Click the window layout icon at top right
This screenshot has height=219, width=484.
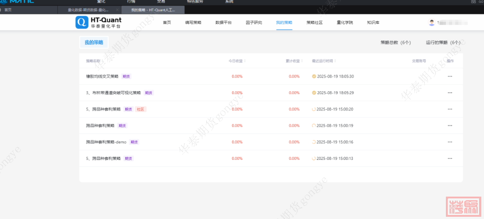[x=474, y=2]
